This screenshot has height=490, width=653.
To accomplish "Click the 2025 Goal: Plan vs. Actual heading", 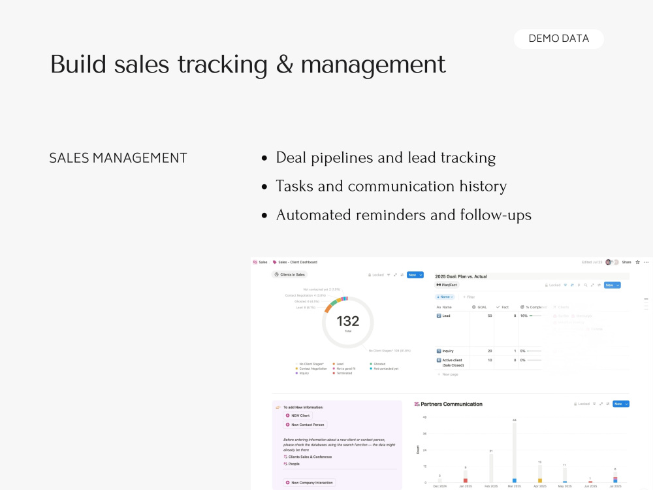I will [460, 276].
